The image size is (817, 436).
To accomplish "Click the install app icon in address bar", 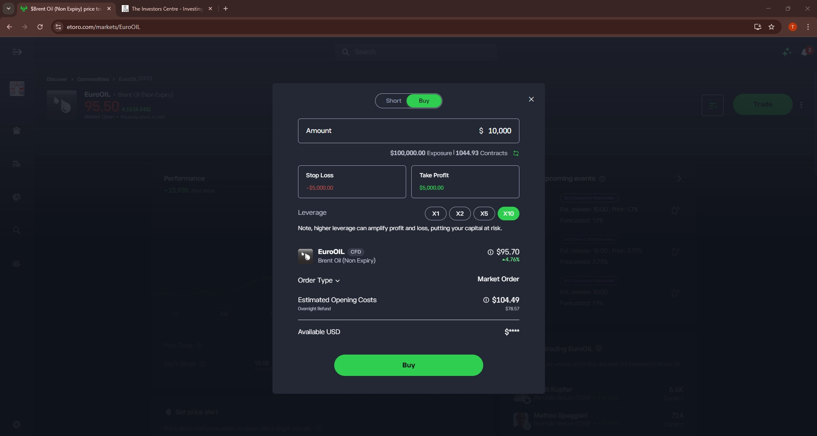I will point(757,27).
